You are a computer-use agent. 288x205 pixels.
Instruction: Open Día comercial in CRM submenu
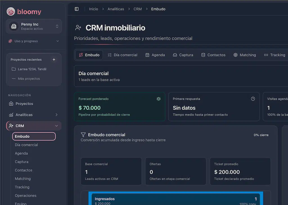point(26,145)
